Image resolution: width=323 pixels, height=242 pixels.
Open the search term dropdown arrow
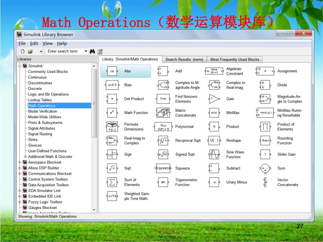[86, 51]
